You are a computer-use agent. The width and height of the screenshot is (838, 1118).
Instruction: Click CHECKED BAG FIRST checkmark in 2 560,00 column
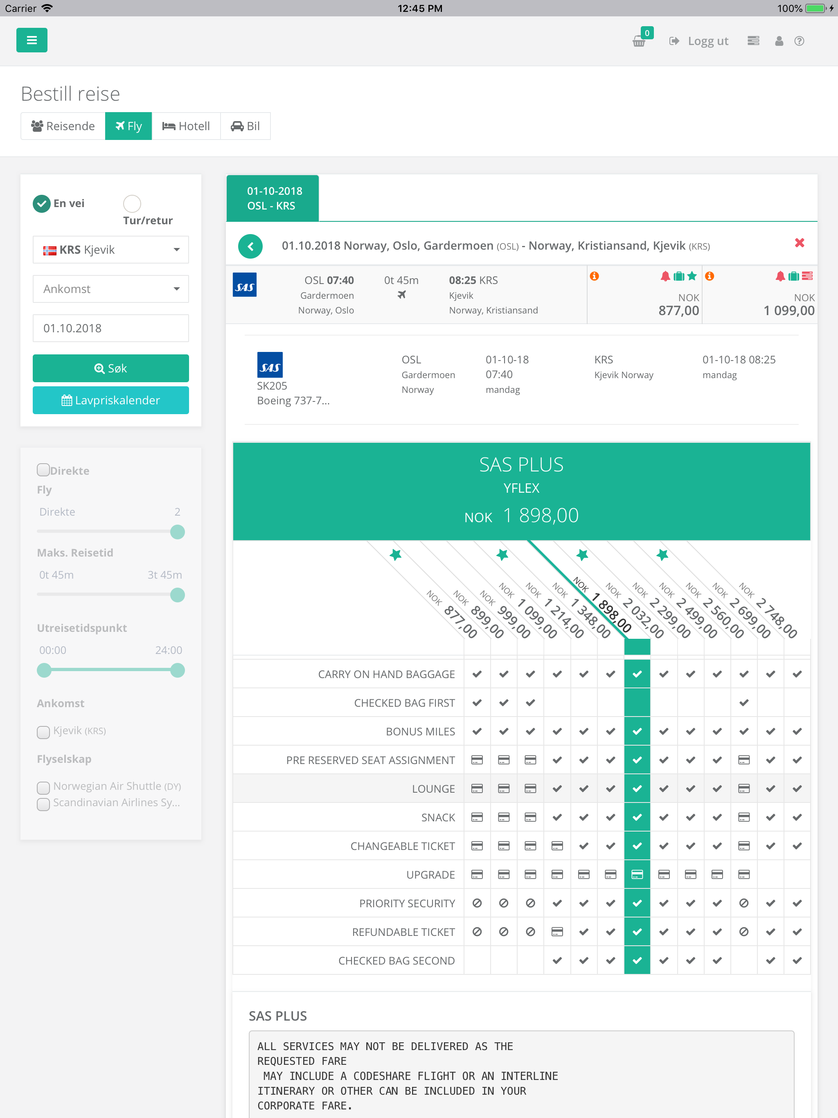pyautogui.click(x=743, y=703)
